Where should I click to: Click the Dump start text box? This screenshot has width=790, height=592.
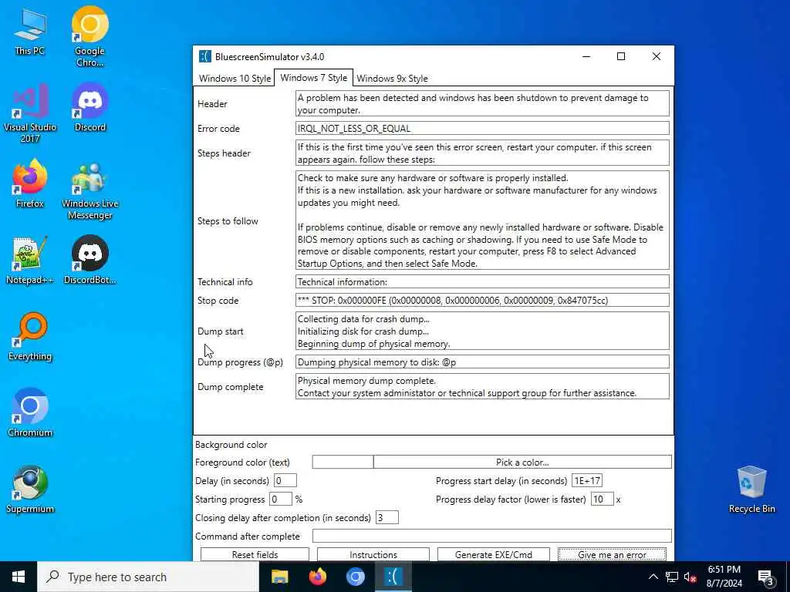482,331
